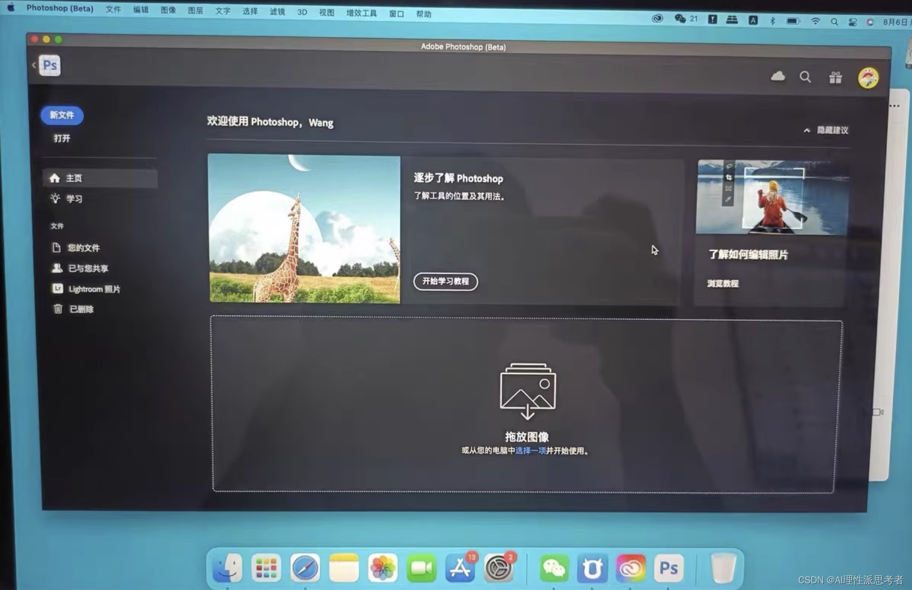The image size is (912, 590).
Task: Open the 图层 menu
Action: click(195, 11)
